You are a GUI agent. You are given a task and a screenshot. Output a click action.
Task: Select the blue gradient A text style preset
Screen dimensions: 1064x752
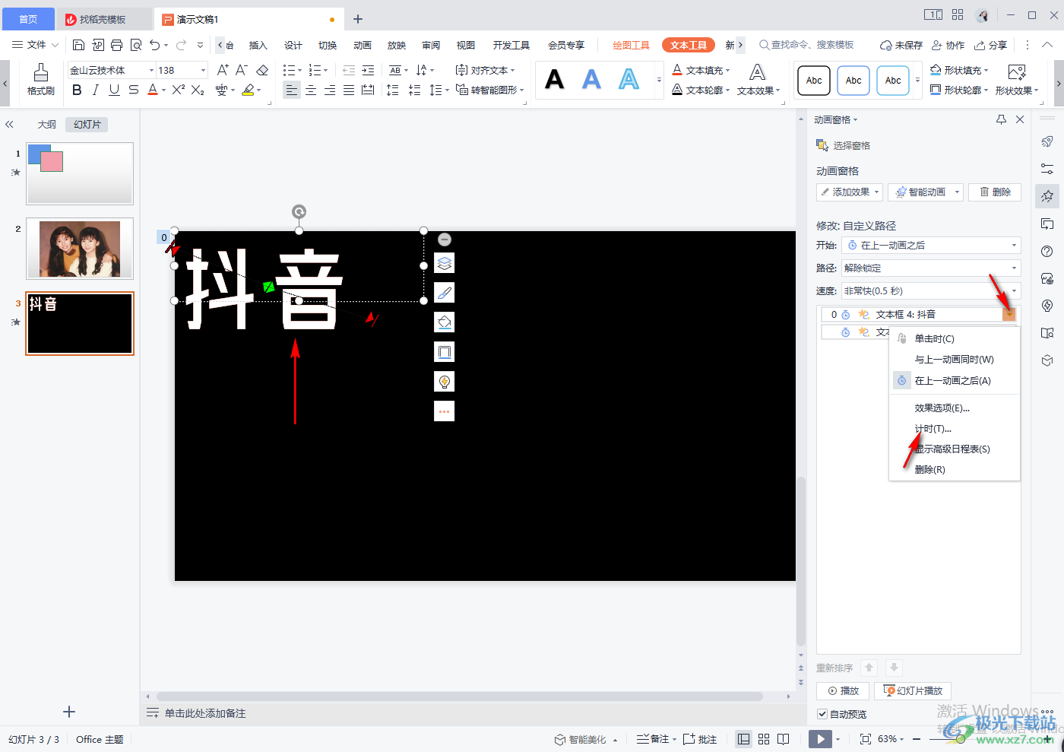(591, 79)
